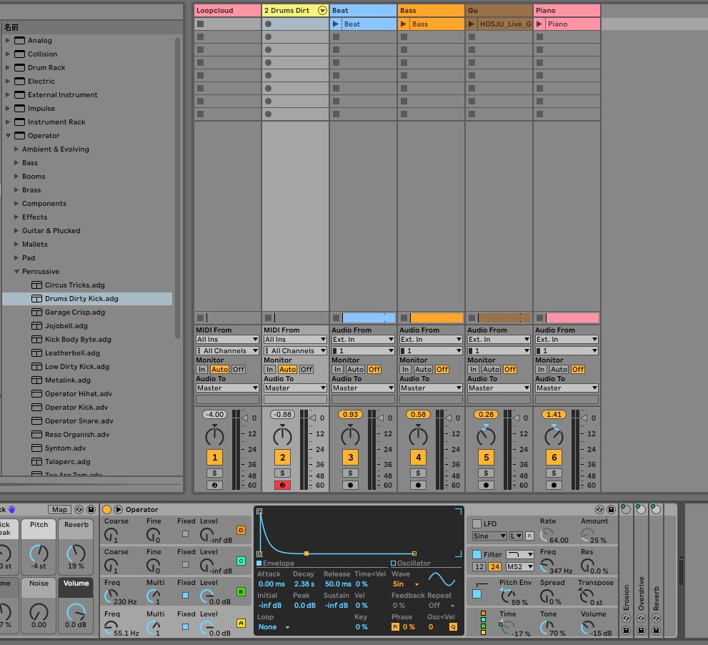The width and height of the screenshot is (708, 645).
Task: Select the Piano track header
Action: [x=567, y=11]
